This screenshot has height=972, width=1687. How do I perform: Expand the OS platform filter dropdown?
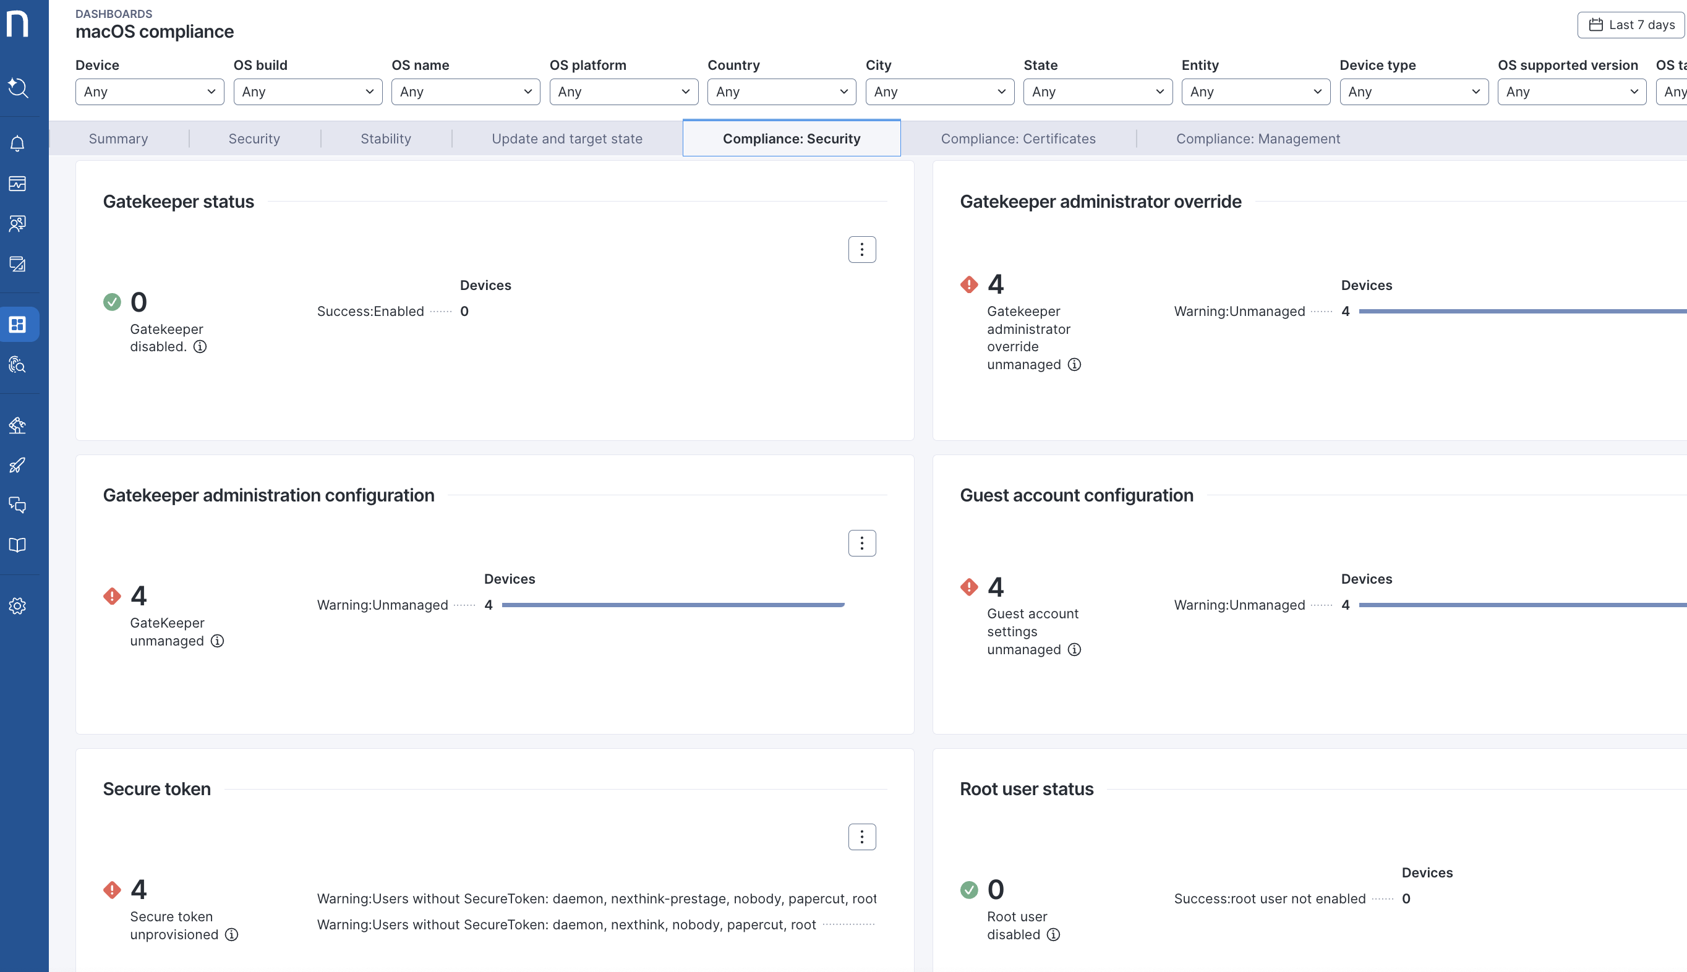click(623, 92)
